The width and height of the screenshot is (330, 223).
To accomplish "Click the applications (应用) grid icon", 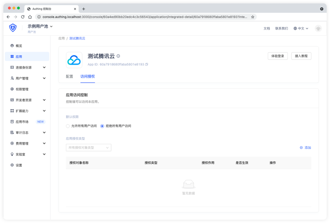I will (12, 57).
